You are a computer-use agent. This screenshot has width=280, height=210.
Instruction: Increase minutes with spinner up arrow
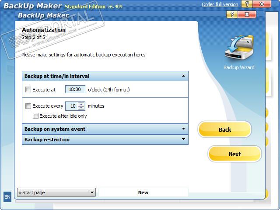[81, 104]
